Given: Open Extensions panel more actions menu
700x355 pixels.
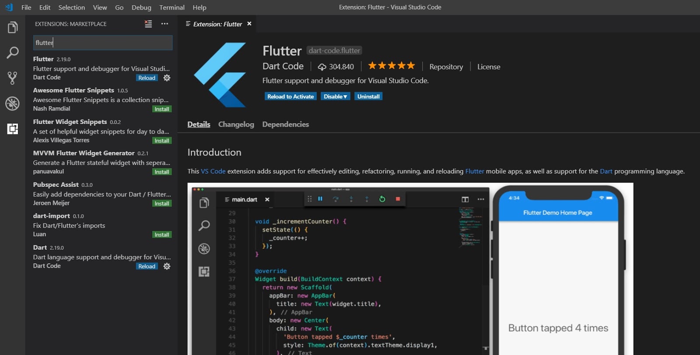Looking at the screenshot, I should point(164,24).
